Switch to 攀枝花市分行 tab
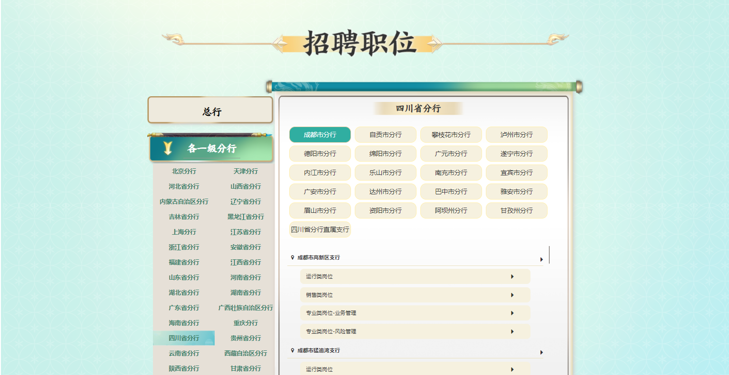The image size is (729, 375). tap(451, 135)
